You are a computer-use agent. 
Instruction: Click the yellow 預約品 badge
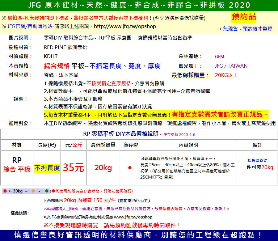click(244, 17)
